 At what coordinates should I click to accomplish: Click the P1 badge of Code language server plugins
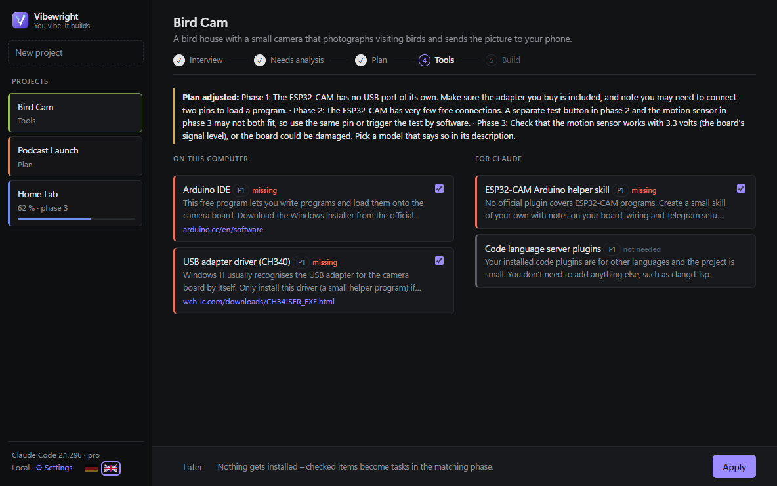tap(612, 249)
